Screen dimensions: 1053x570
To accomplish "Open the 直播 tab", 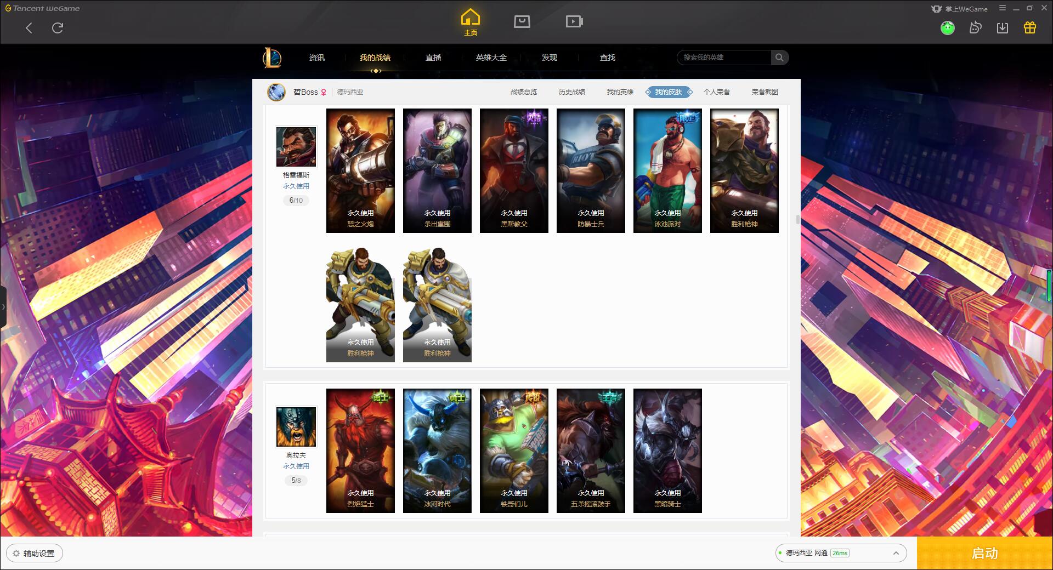I will point(433,58).
